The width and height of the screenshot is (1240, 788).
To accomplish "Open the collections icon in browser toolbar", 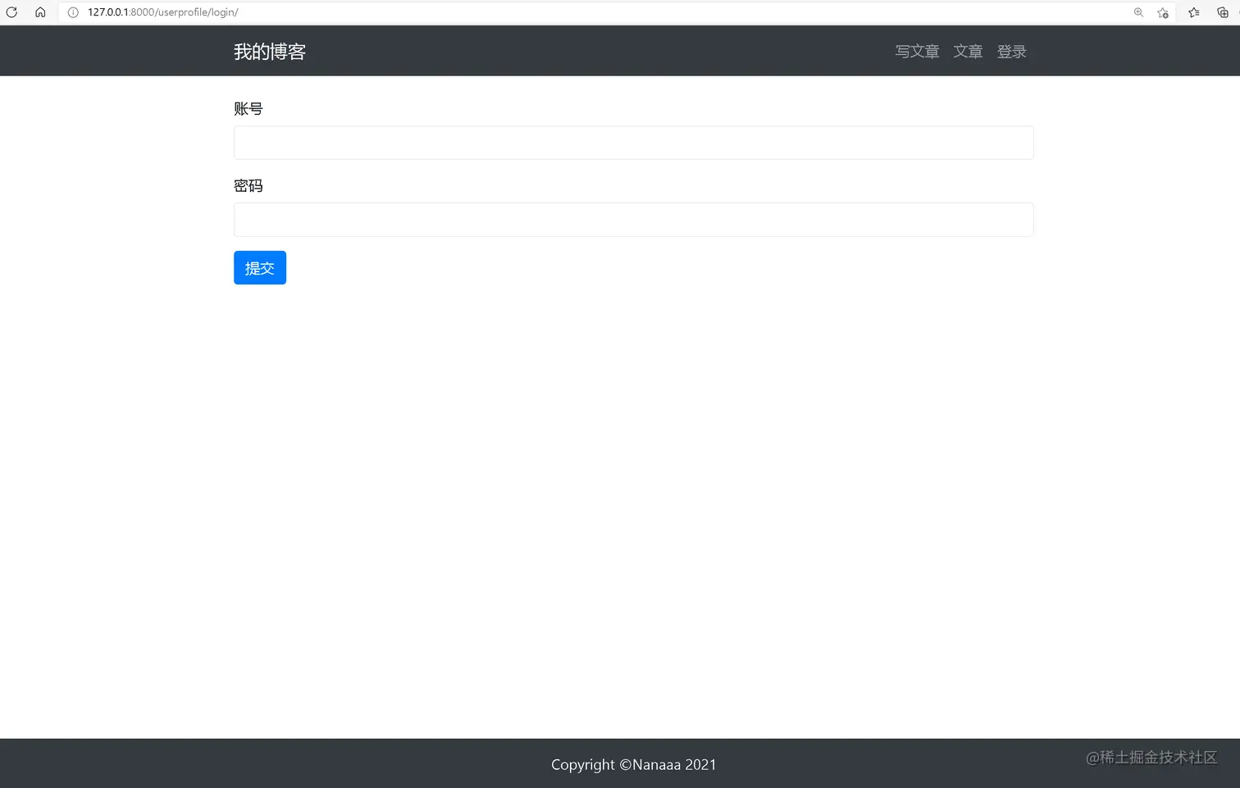I will click(x=1223, y=12).
